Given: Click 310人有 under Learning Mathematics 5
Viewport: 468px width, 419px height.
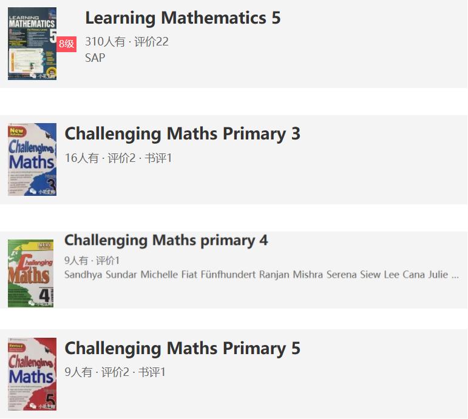Looking at the screenshot, I should click(x=105, y=42).
